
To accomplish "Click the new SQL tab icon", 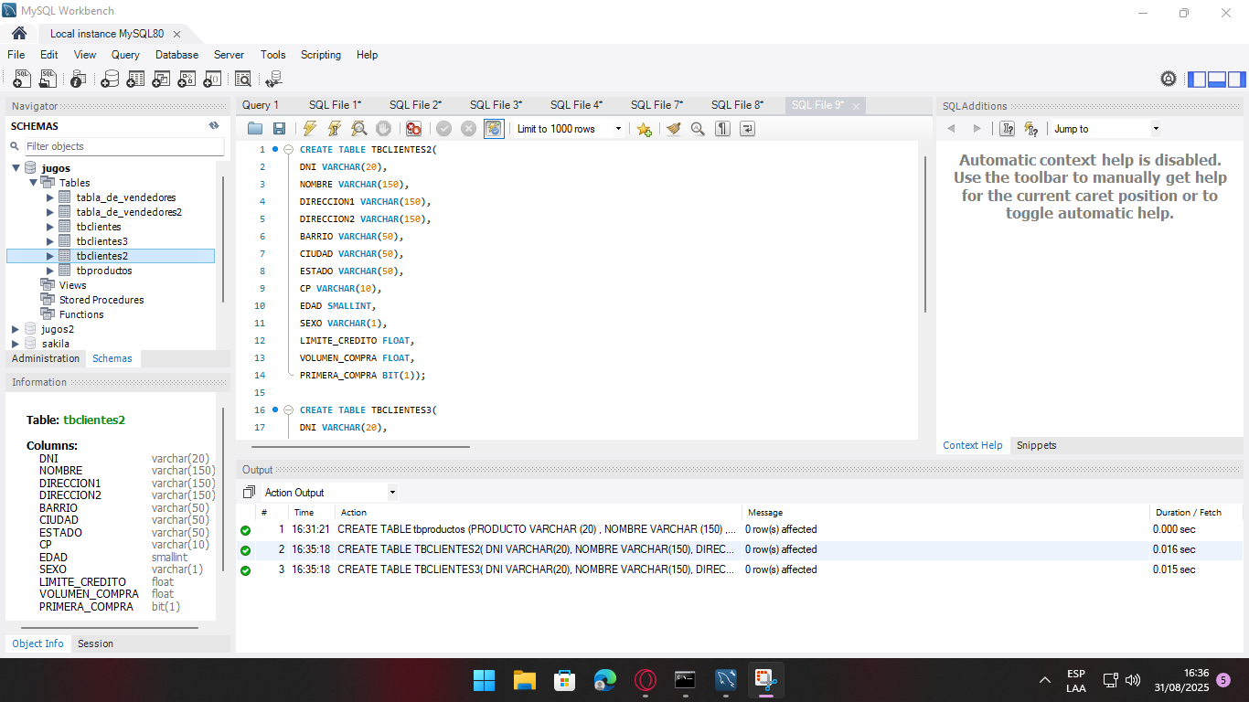I will (x=21, y=79).
